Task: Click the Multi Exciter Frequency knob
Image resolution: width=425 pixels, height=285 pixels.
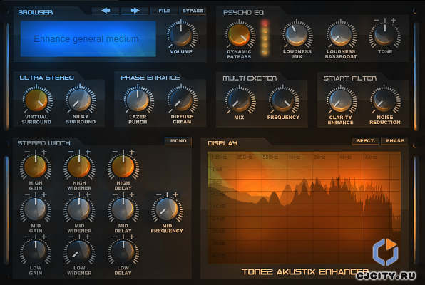Action: tap(283, 100)
